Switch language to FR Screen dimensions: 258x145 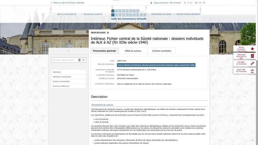pyautogui.click(x=196, y=3)
